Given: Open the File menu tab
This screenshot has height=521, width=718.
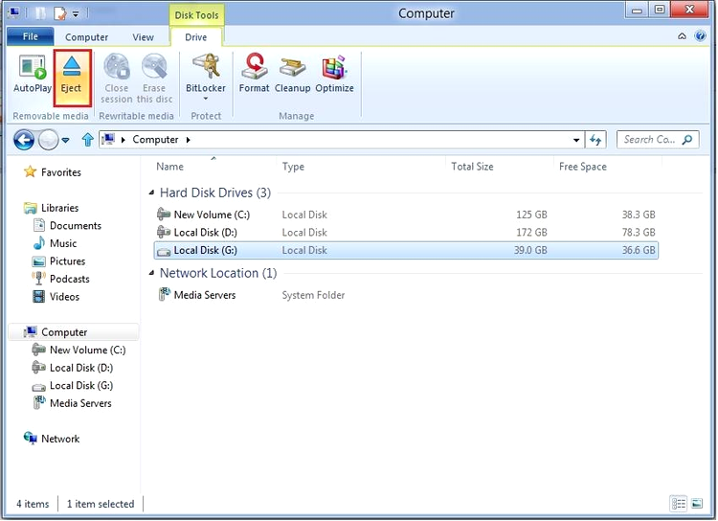Looking at the screenshot, I should [31, 36].
